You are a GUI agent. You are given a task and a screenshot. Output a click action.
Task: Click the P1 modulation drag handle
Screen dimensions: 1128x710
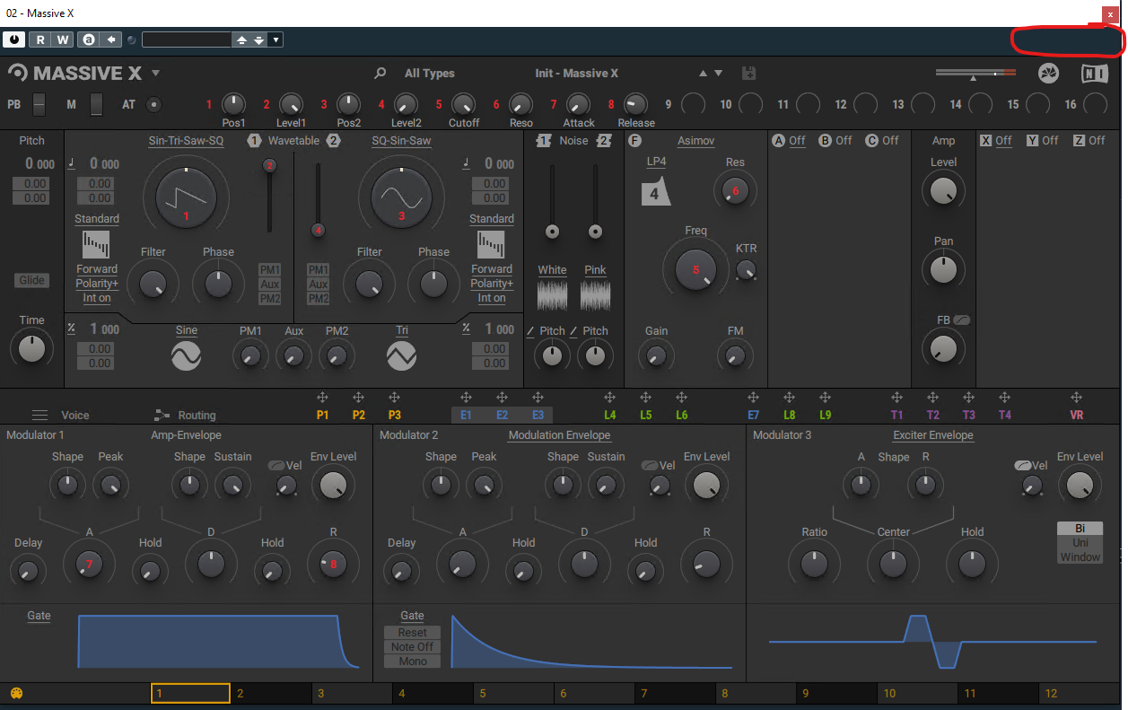[x=322, y=398]
